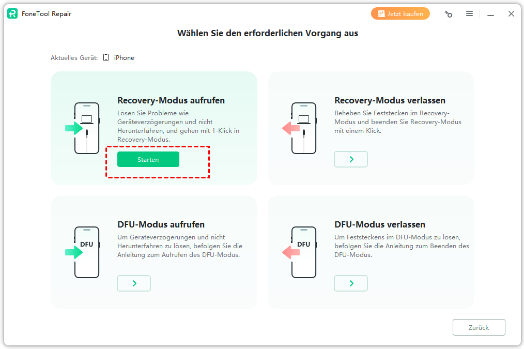Click enter recovery mode phone icon
524x349 pixels.
pos(83,128)
